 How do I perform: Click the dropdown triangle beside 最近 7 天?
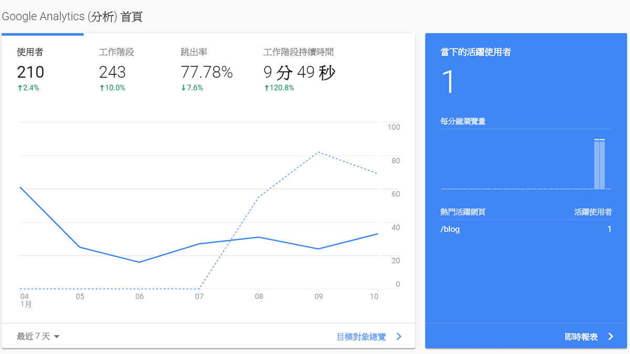point(58,337)
